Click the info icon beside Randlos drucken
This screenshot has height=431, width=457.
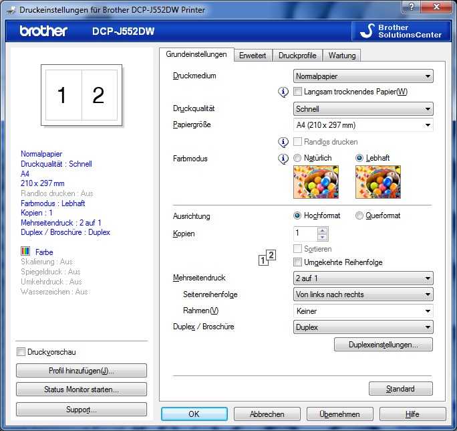coord(283,142)
